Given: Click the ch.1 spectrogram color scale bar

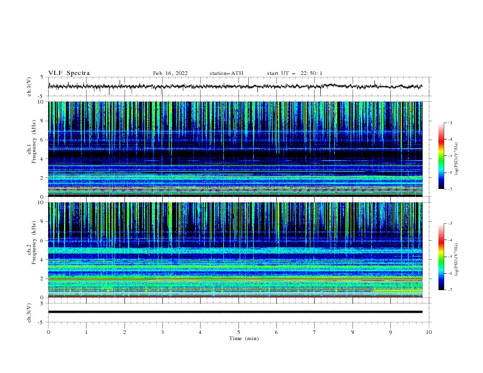Looking at the screenshot, I should pyautogui.click(x=441, y=156).
